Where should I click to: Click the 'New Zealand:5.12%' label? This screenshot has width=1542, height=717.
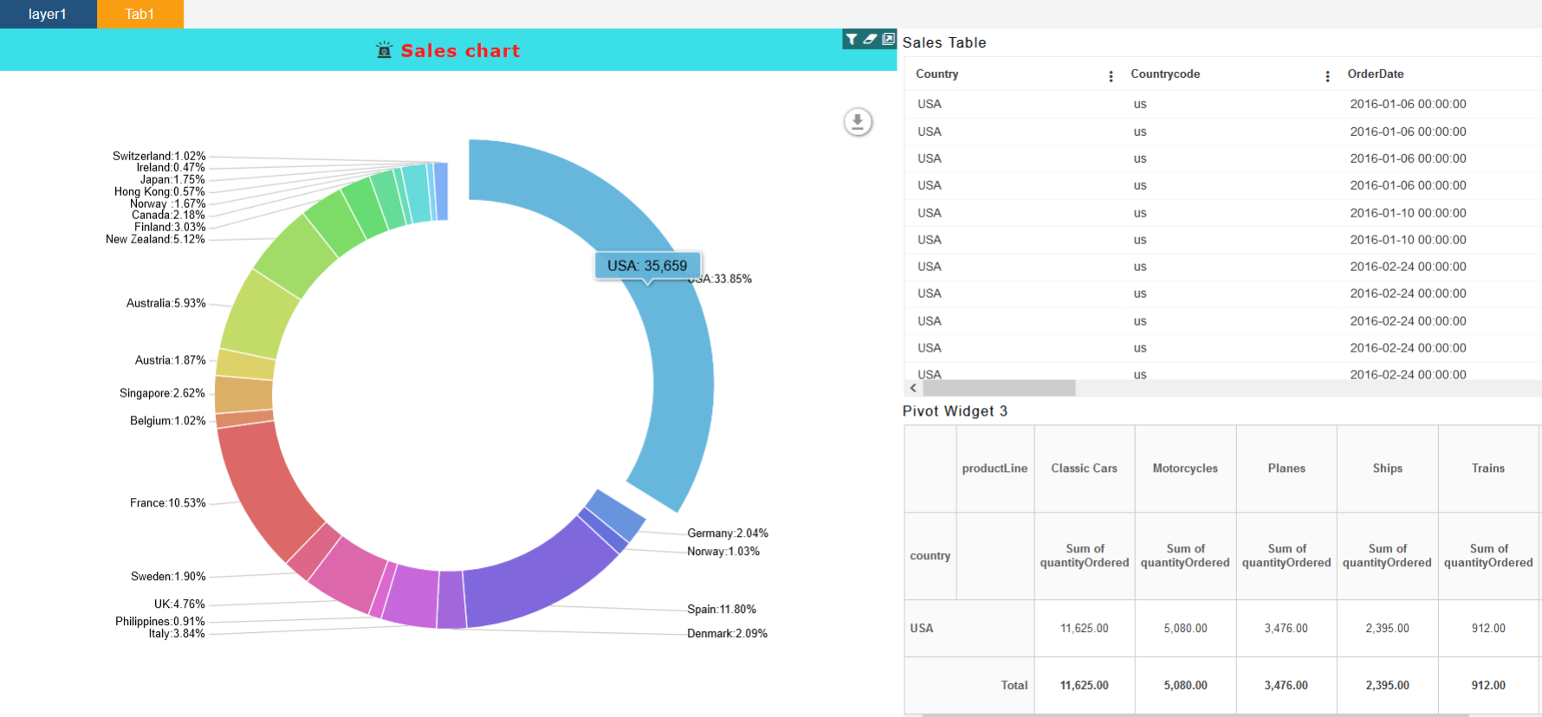click(x=155, y=240)
